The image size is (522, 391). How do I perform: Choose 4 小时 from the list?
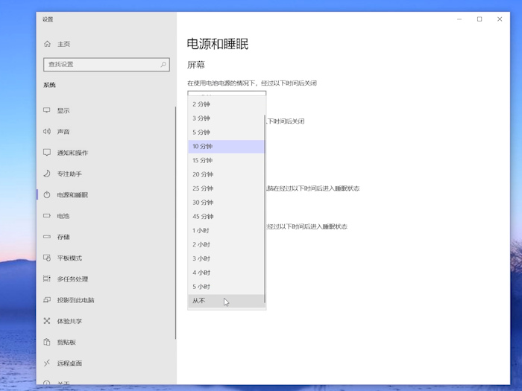pos(227,273)
